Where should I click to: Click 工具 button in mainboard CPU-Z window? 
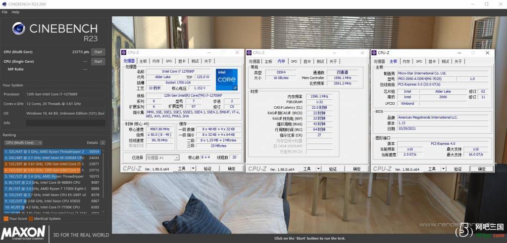click(432, 169)
